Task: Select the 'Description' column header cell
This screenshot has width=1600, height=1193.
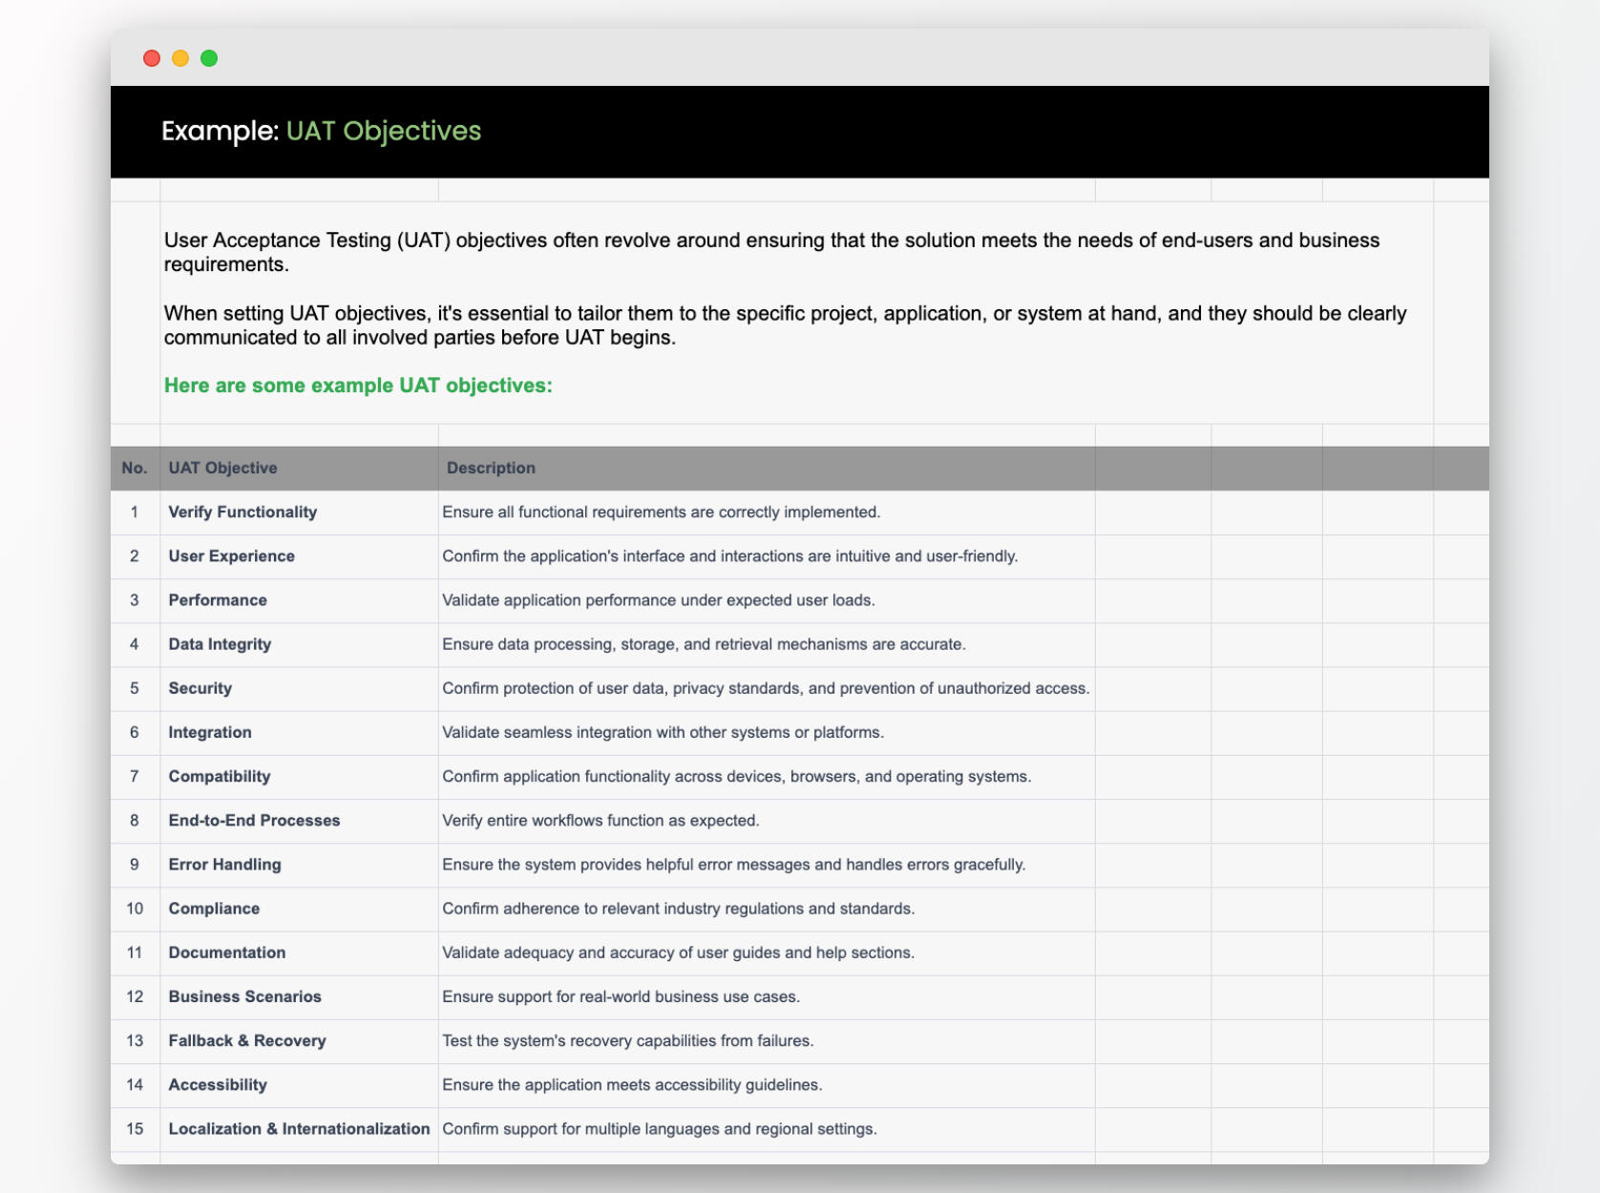Action: [x=491, y=468]
